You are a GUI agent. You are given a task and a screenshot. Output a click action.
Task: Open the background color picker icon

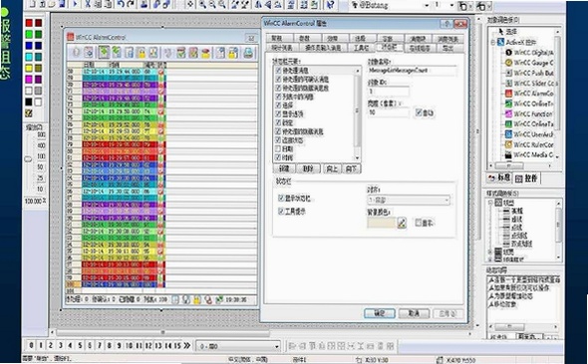402,223
